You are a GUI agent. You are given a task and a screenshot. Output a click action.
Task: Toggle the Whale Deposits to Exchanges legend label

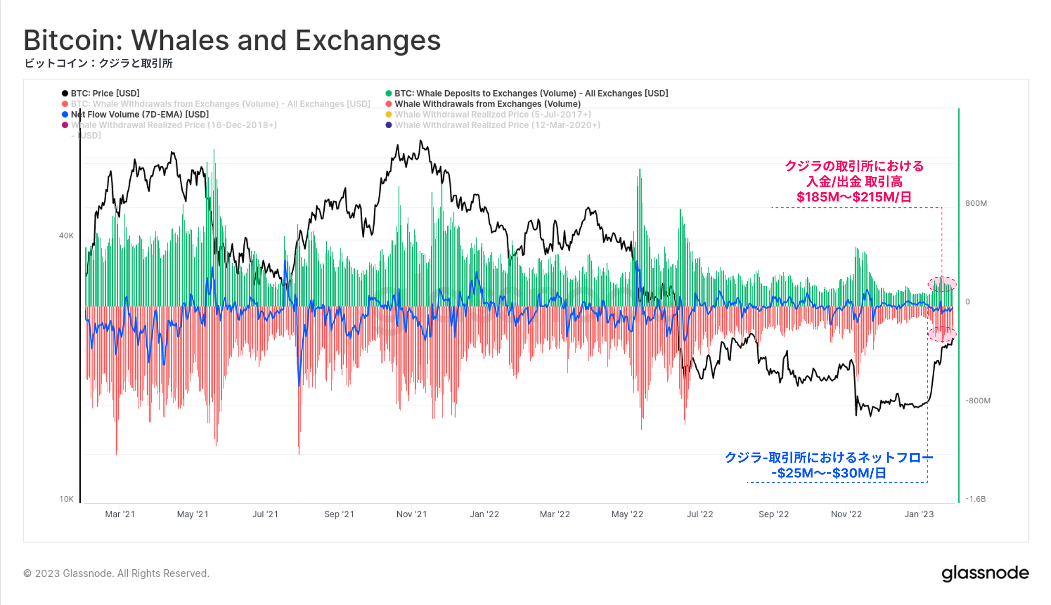click(531, 93)
